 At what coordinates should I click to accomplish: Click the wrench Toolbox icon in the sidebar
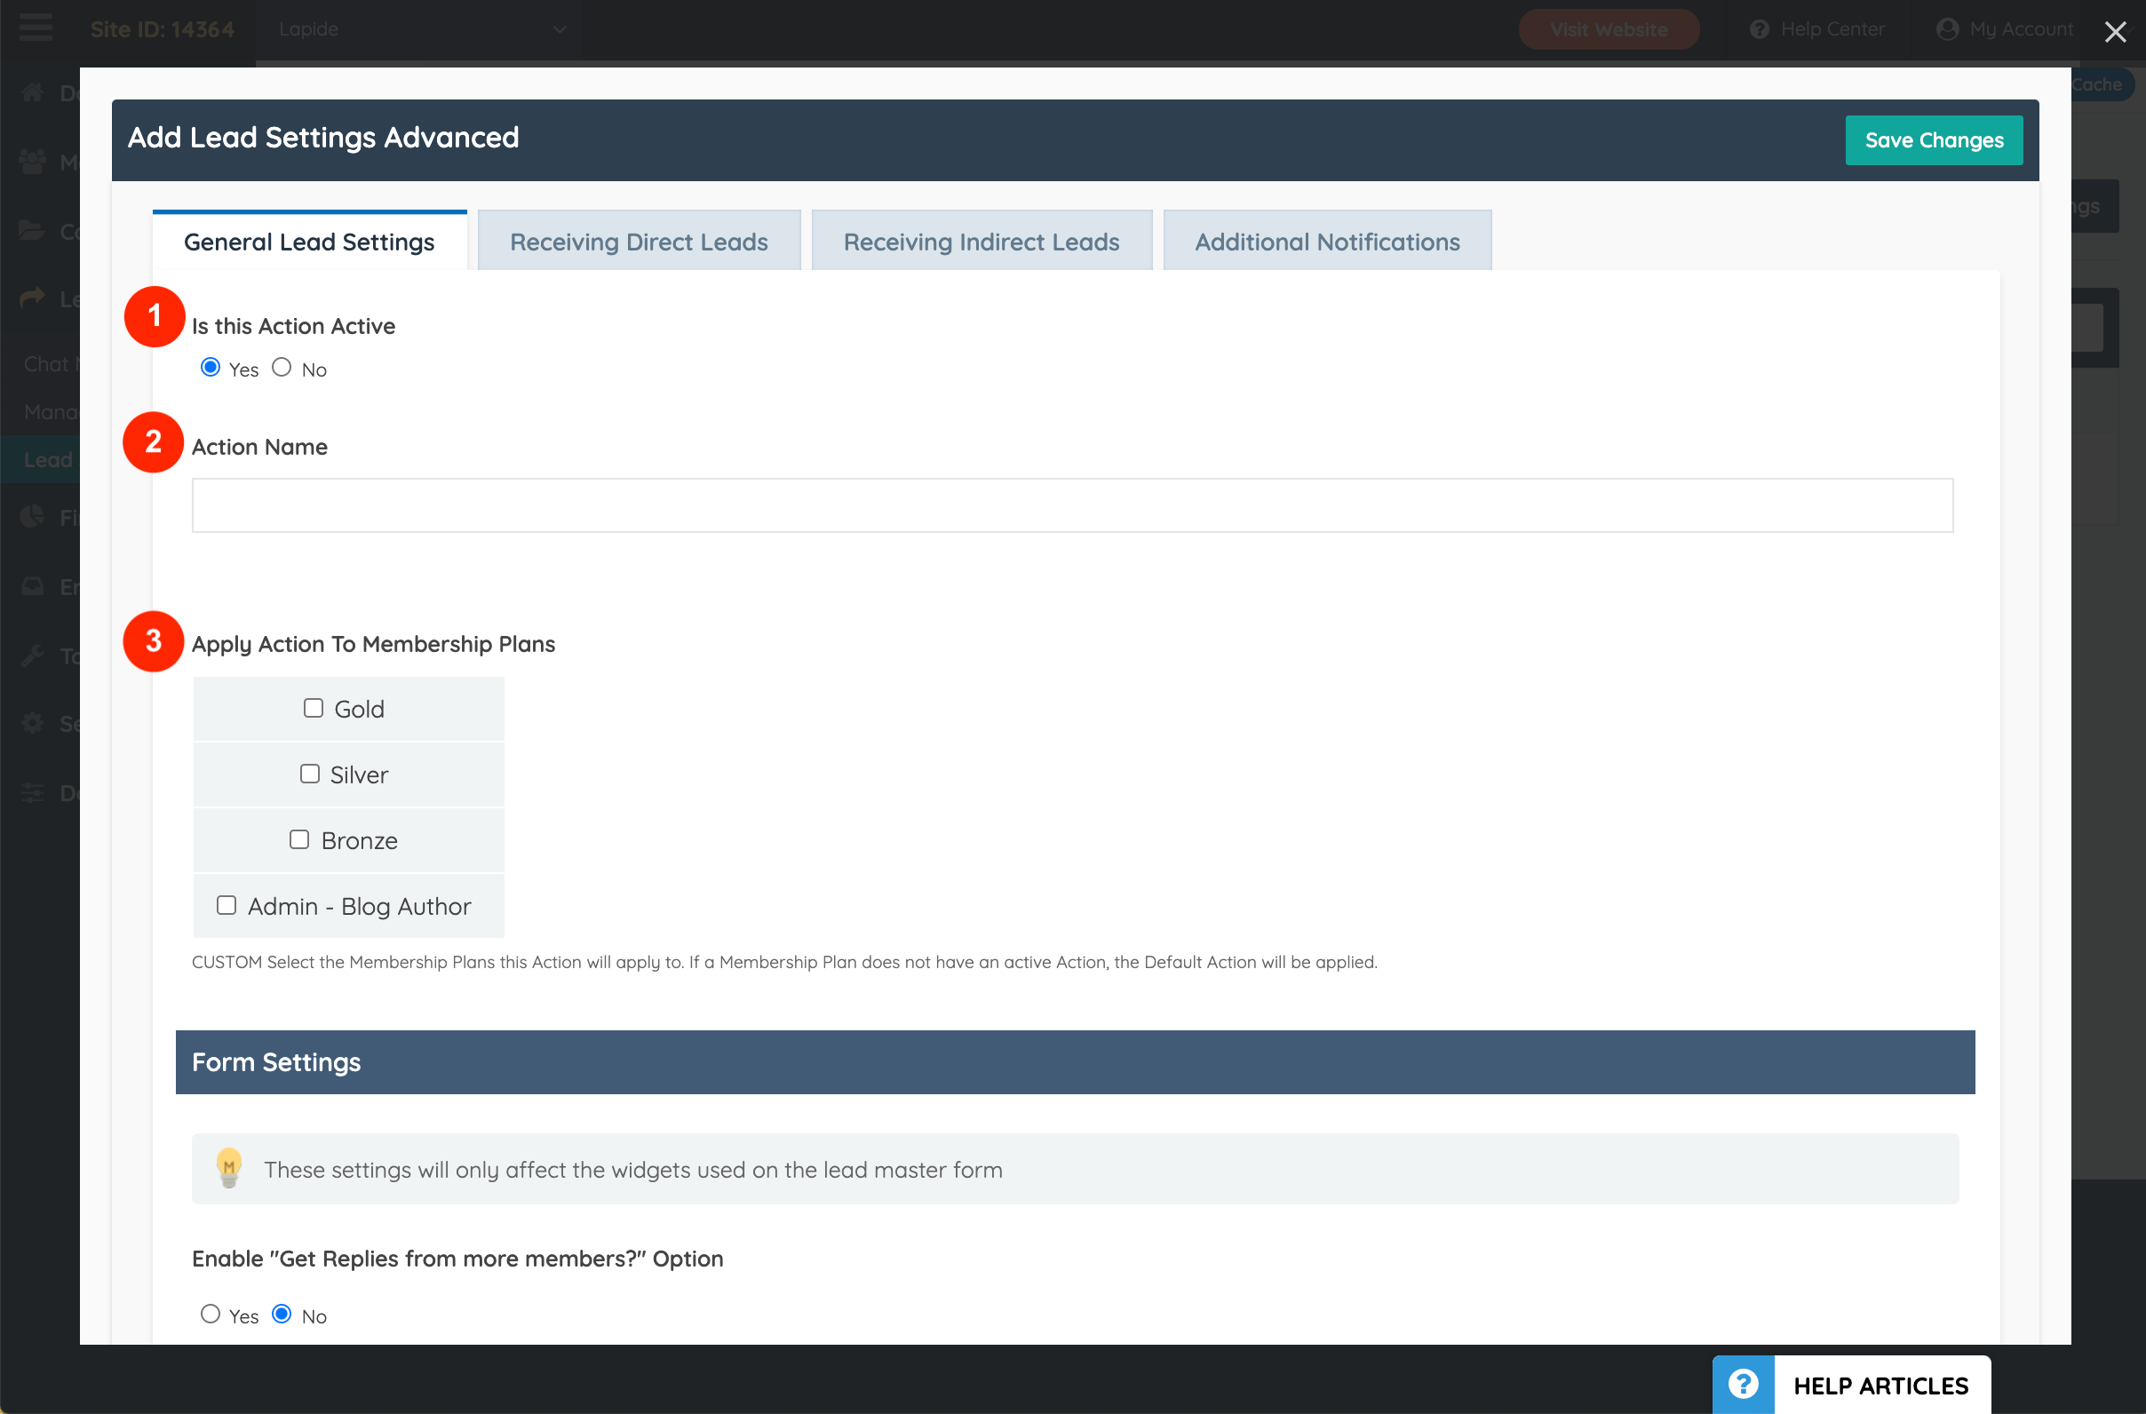point(33,655)
